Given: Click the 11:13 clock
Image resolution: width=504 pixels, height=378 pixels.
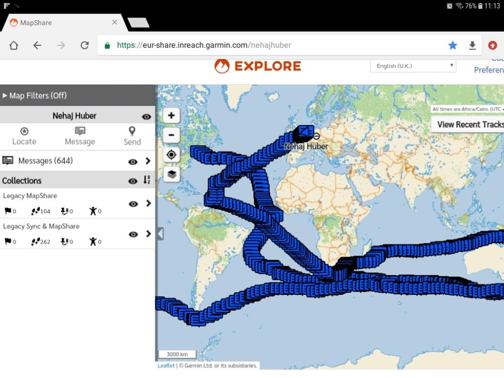Looking at the screenshot, I should pos(492,6).
